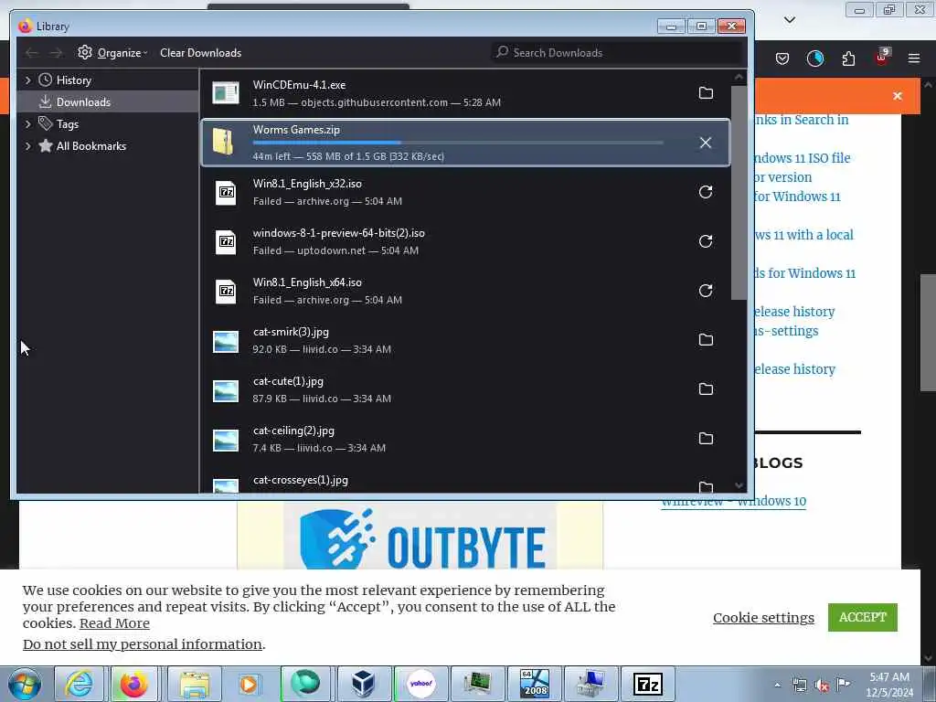Select History in the sidebar

[x=73, y=80]
